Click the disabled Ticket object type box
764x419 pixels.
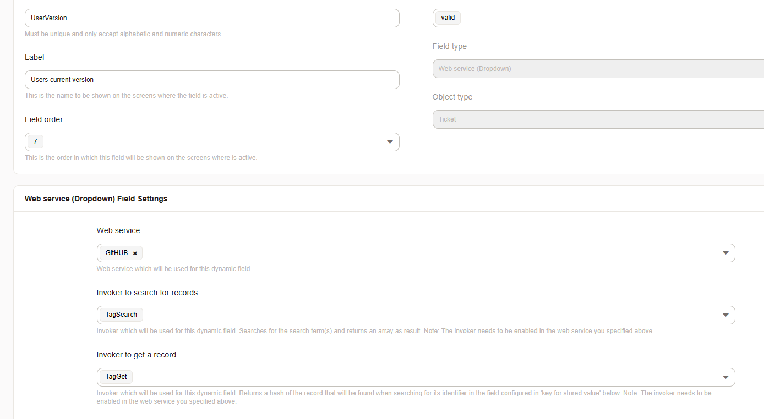pos(598,119)
